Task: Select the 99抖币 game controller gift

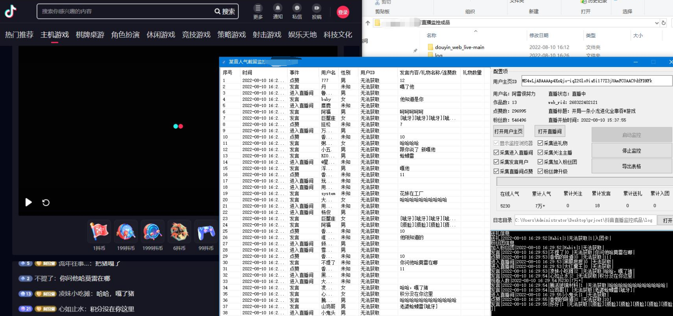Action: [x=206, y=232]
